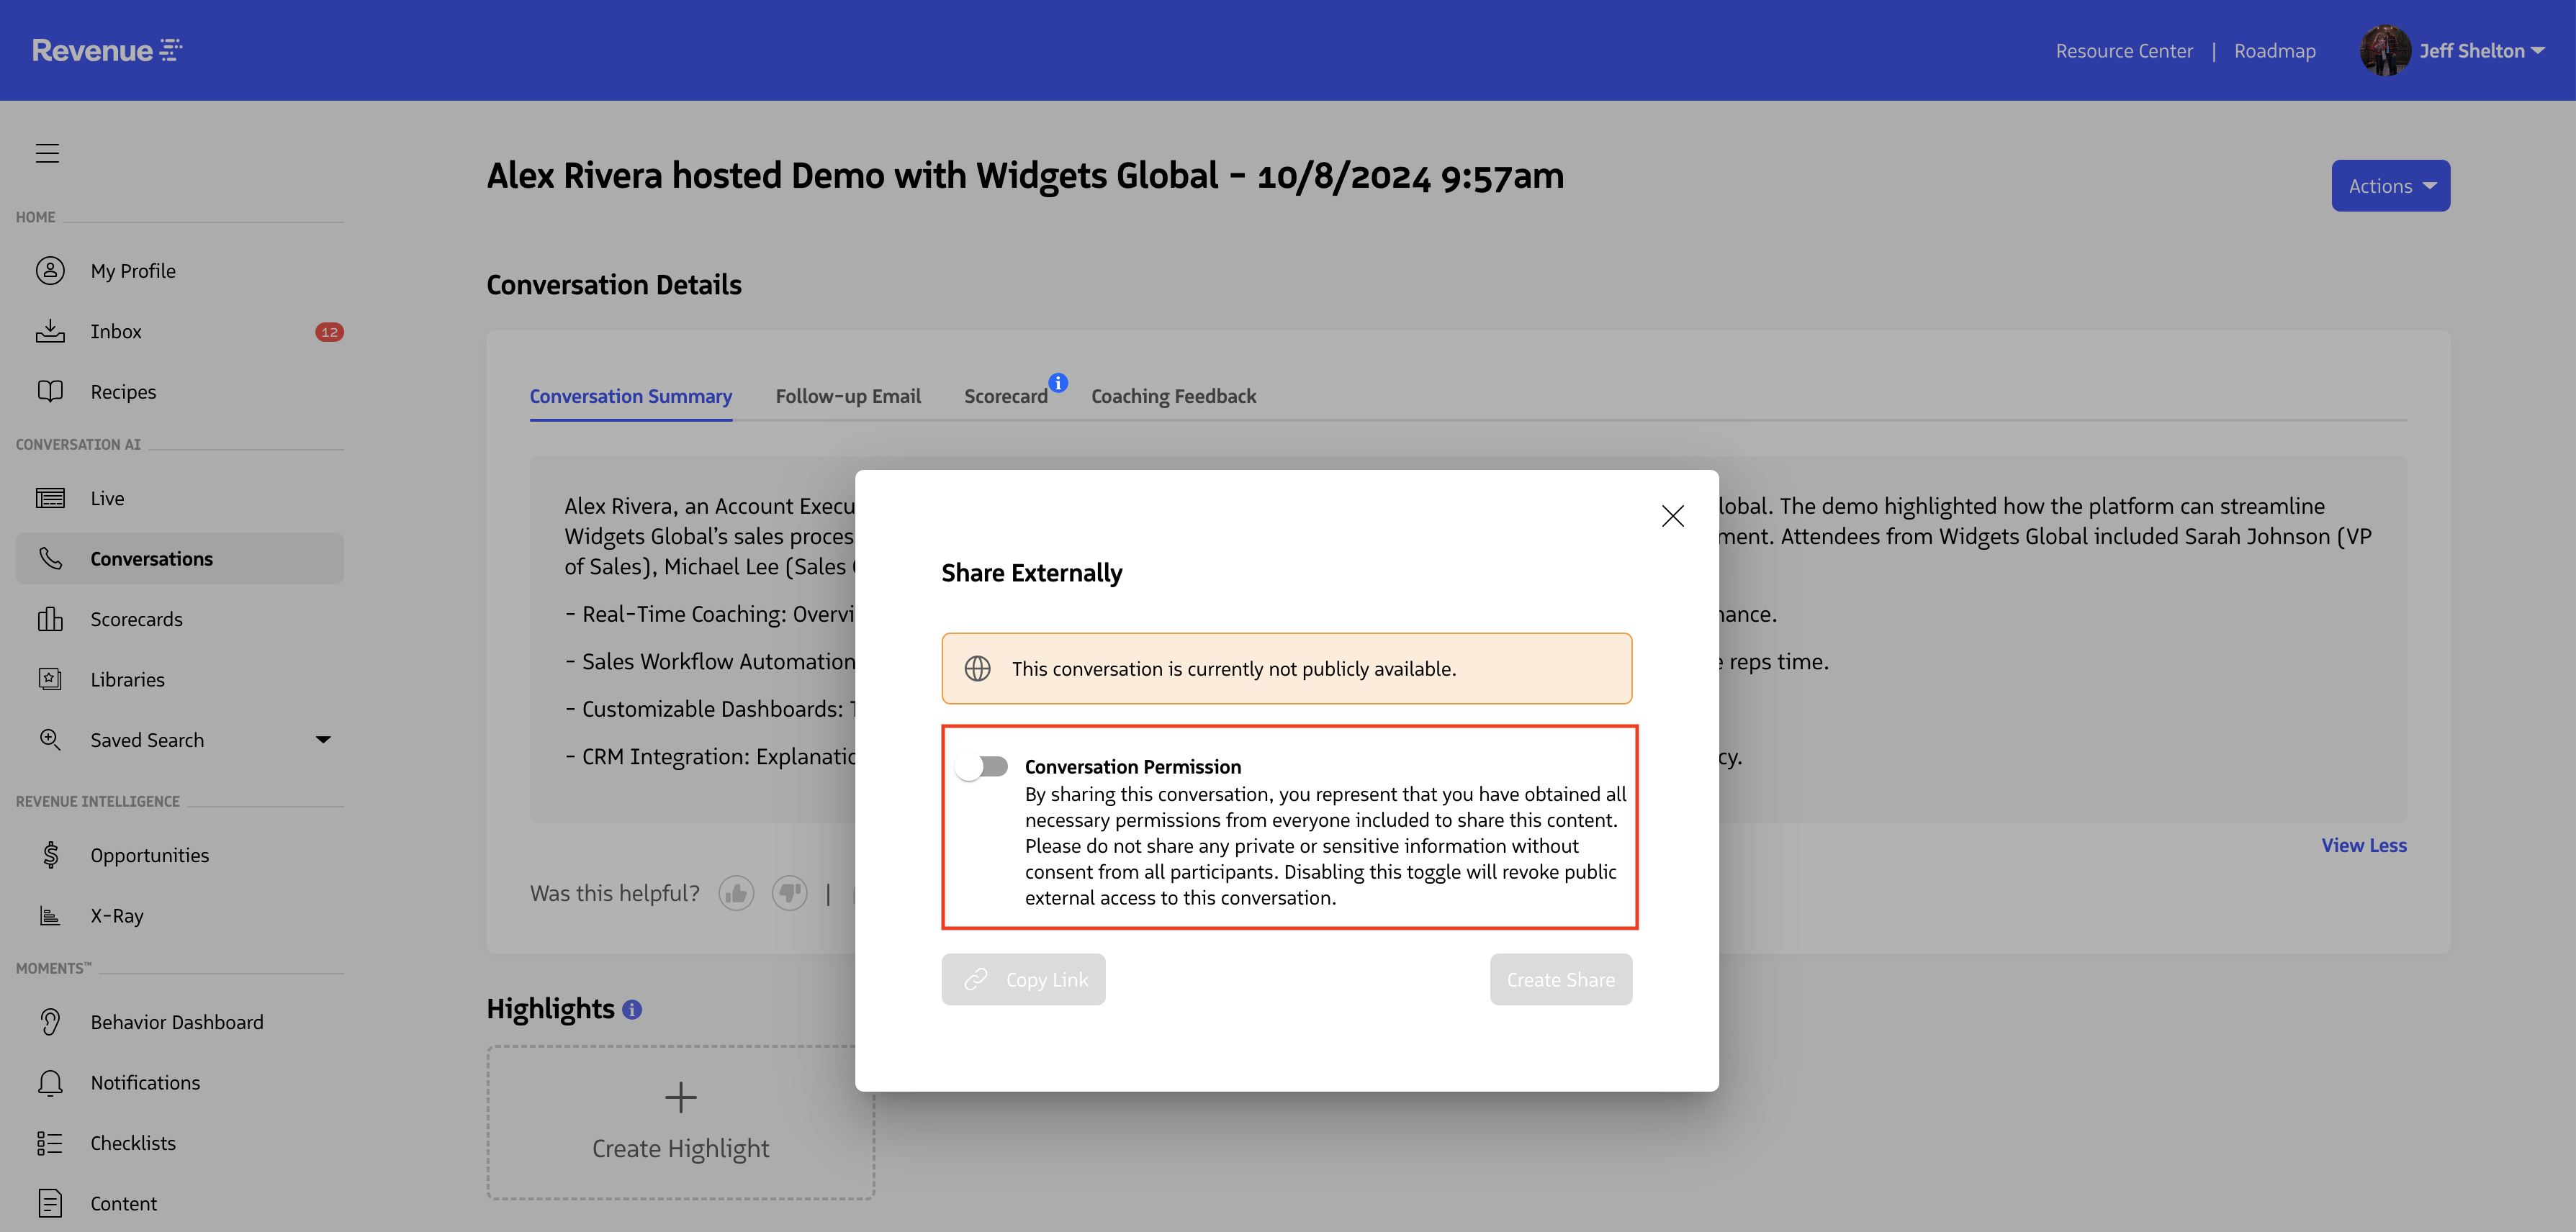Open the Scorecards section

tap(137, 618)
